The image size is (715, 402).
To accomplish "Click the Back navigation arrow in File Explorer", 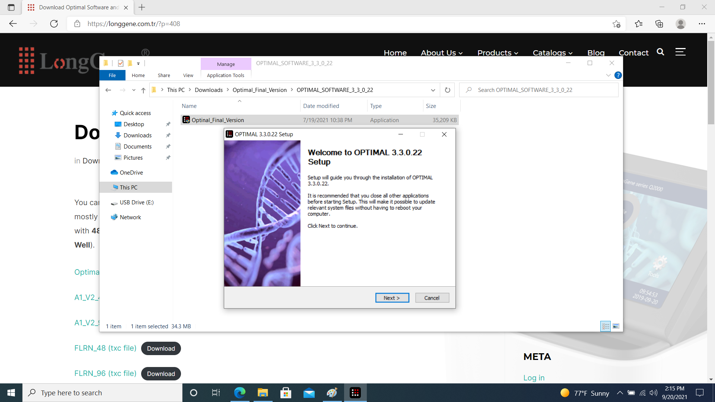I will (x=108, y=90).
